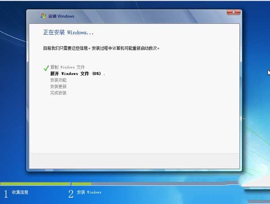The height and width of the screenshot is (204, 270).
Task: Select the 复制 Windows 文件 step
Action: 67,67
